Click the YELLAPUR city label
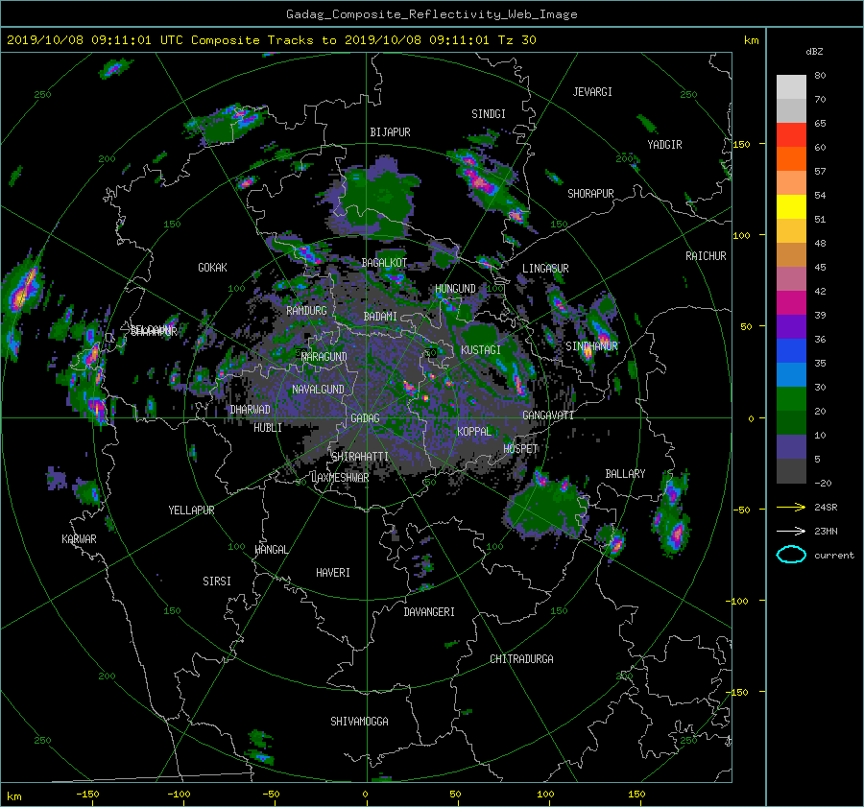 [x=191, y=510]
